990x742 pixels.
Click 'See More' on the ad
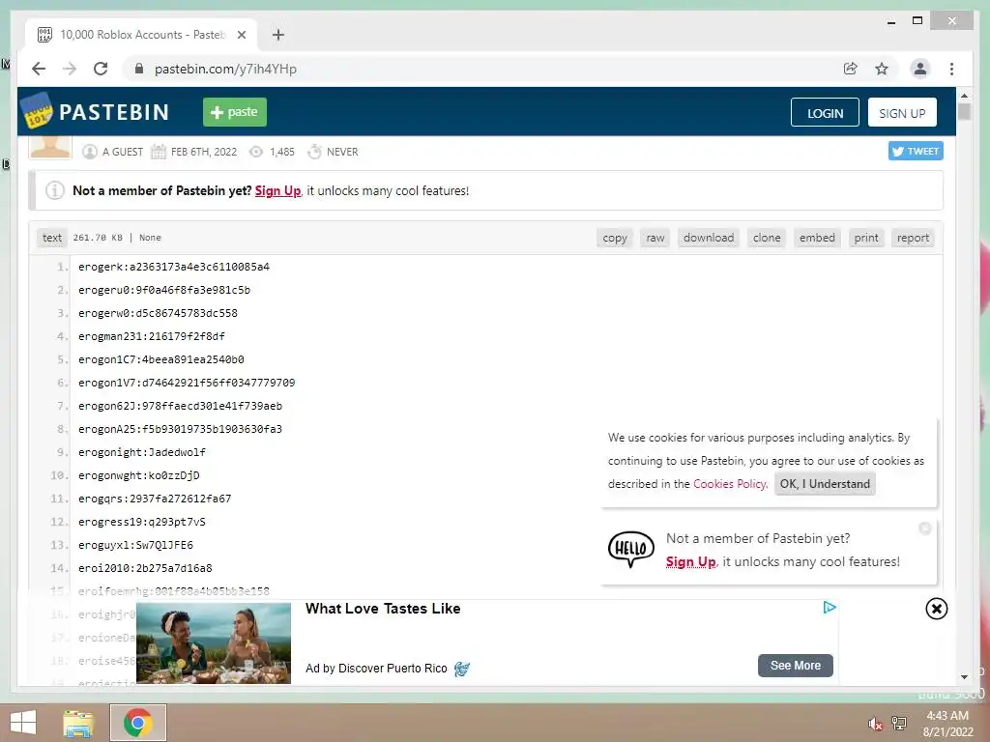pyautogui.click(x=795, y=666)
